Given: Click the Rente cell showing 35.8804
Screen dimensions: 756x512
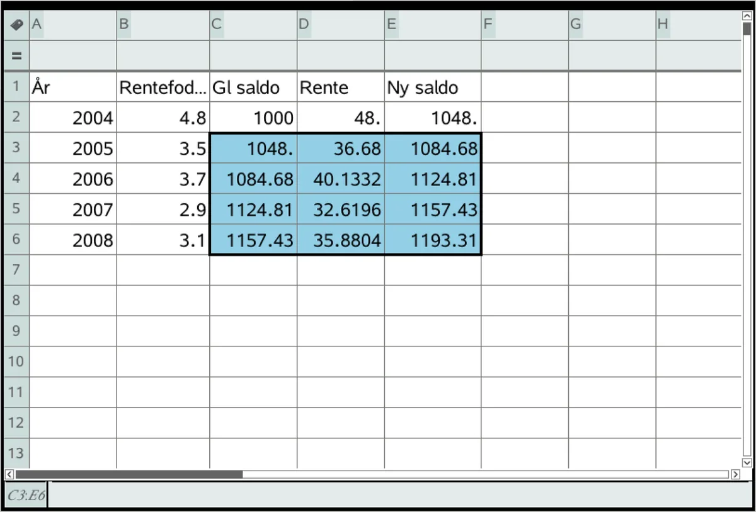Looking at the screenshot, I should click(341, 240).
